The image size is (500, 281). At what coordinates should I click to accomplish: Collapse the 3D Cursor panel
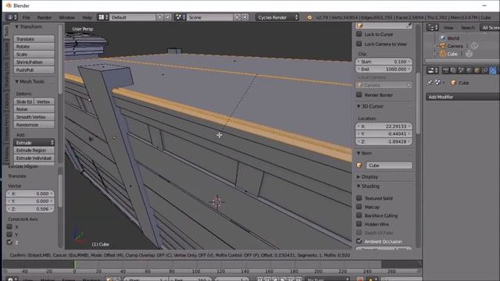(359, 106)
